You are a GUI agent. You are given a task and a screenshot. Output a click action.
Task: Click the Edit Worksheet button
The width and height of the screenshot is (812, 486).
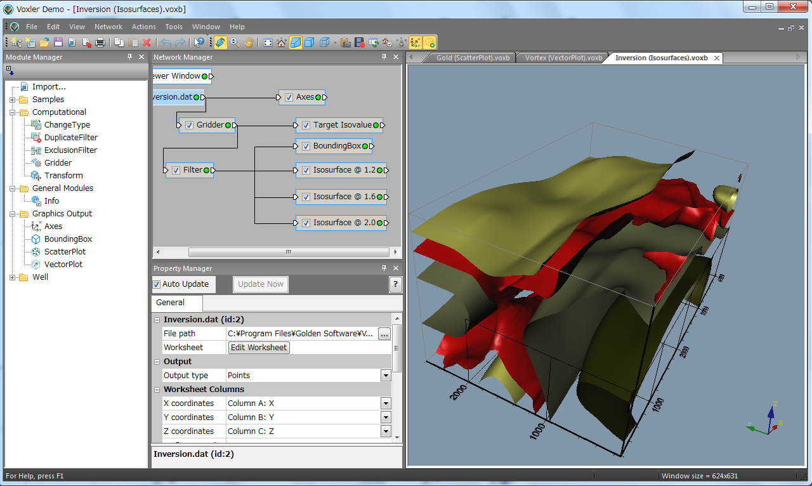pos(259,348)
